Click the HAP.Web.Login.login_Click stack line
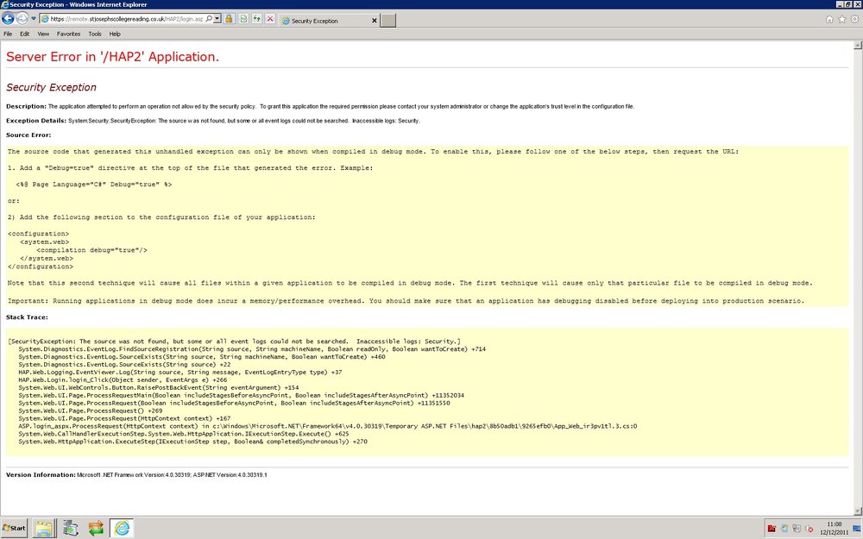 (123, 380)
